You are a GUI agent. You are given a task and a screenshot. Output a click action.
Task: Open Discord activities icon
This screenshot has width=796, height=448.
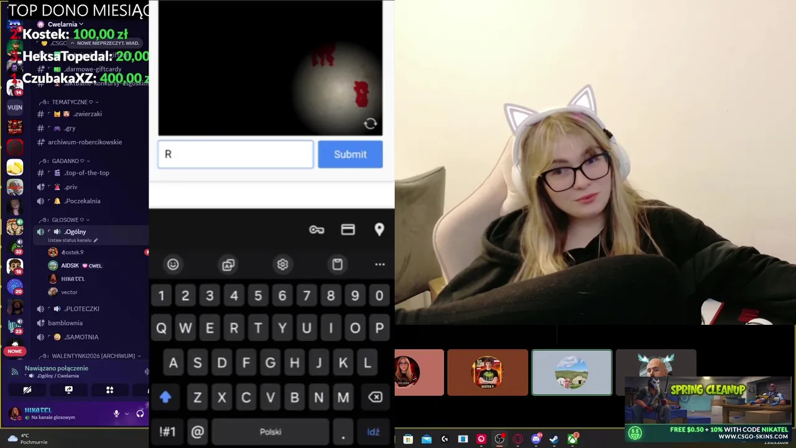click(109, 390)
